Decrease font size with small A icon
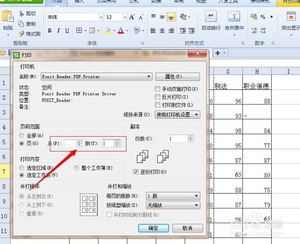This screenshot has height=244, width=300. [141, 17]
